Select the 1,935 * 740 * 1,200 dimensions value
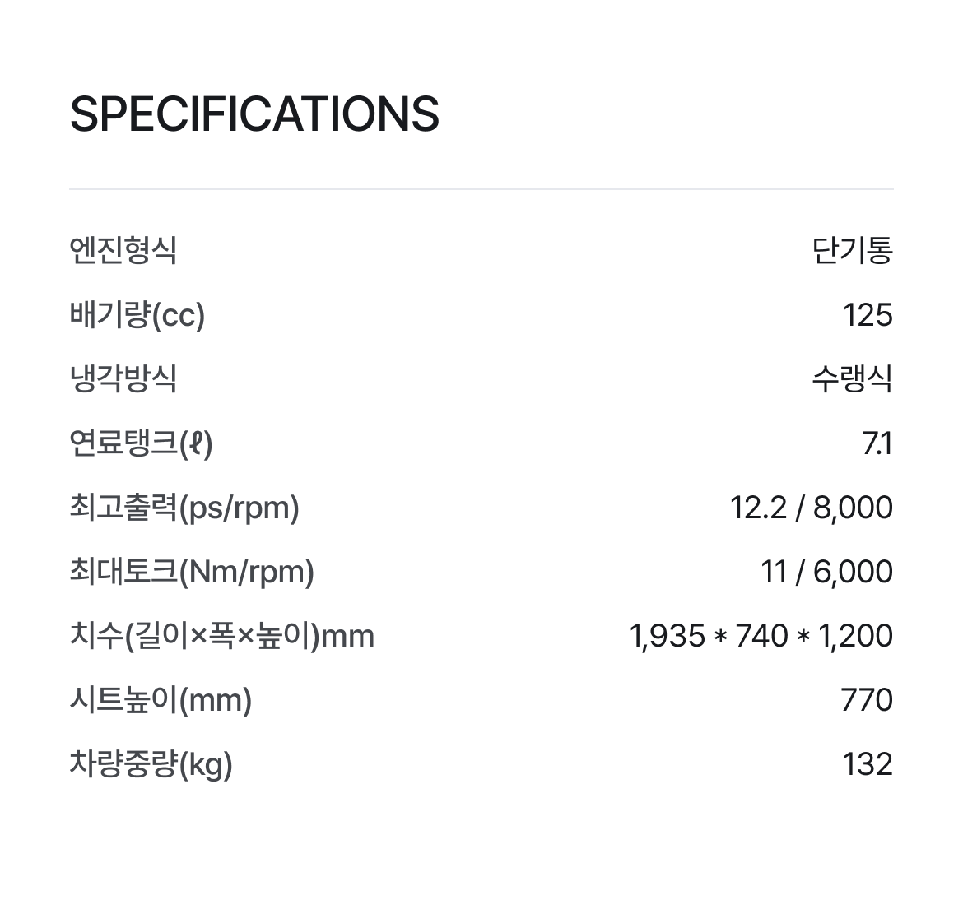Screen dimensions: 963x923 point(761,636)
